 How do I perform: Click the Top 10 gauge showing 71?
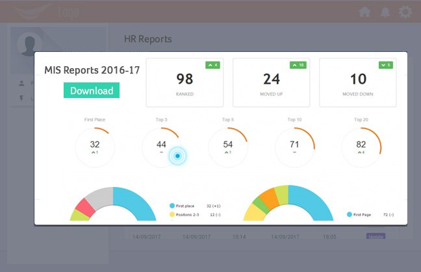pyautogui.click(x=294, y=147)
